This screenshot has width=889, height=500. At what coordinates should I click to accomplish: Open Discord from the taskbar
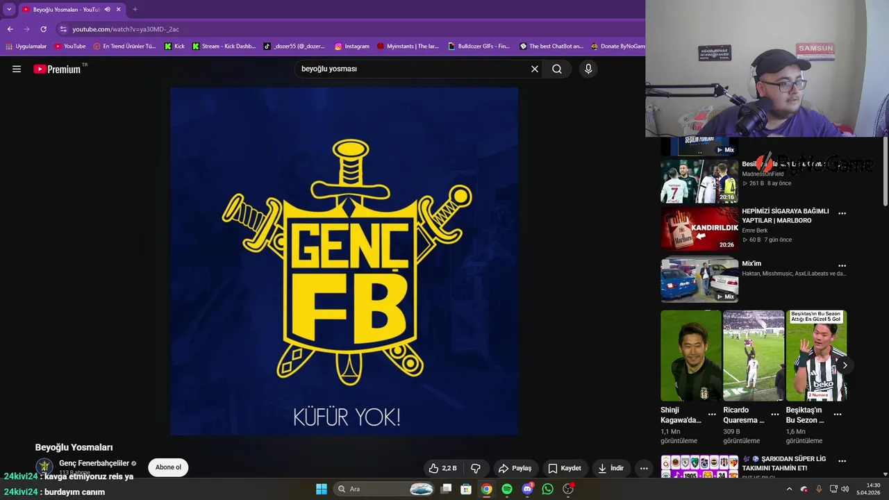[x=527, y=489]
